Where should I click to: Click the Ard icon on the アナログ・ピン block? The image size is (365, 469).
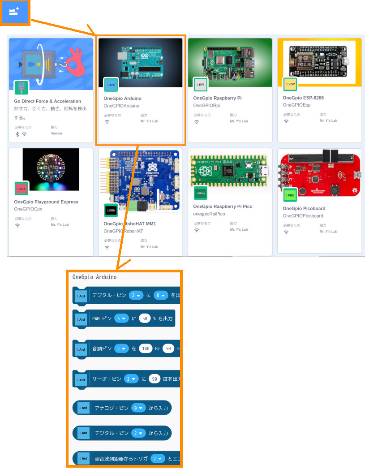(x=83, y=408)
